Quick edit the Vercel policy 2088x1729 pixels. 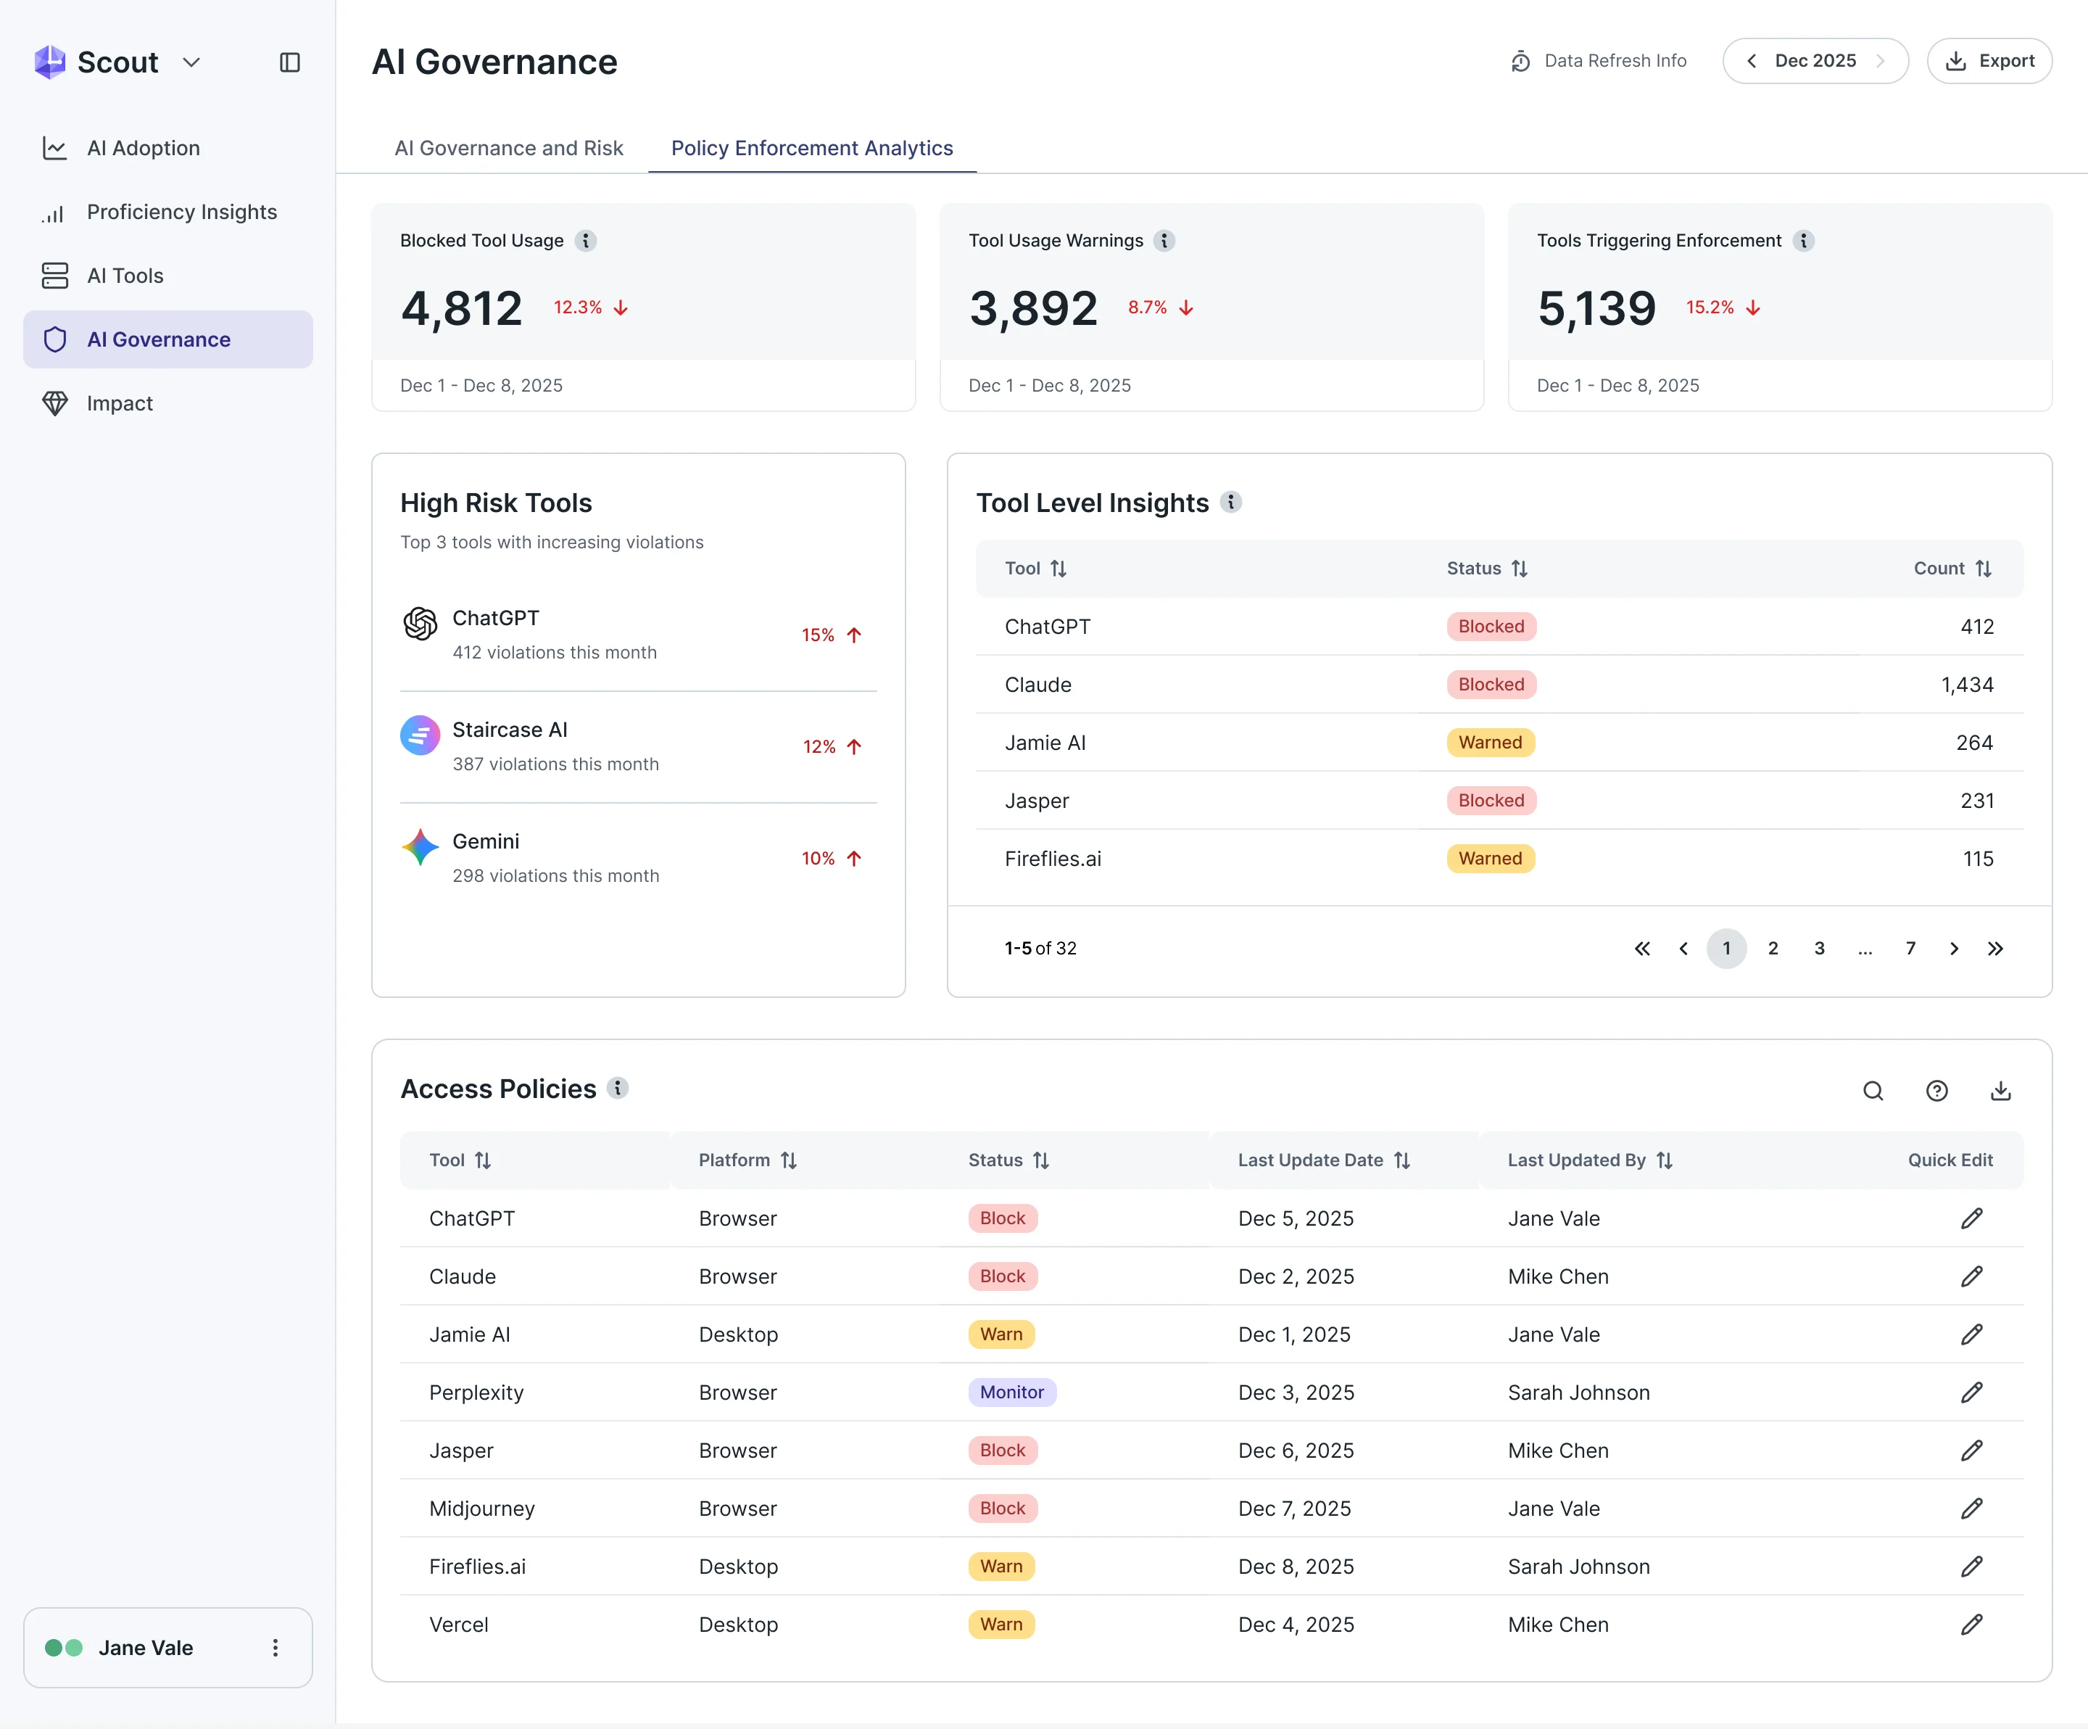tap(1972, 1625)
